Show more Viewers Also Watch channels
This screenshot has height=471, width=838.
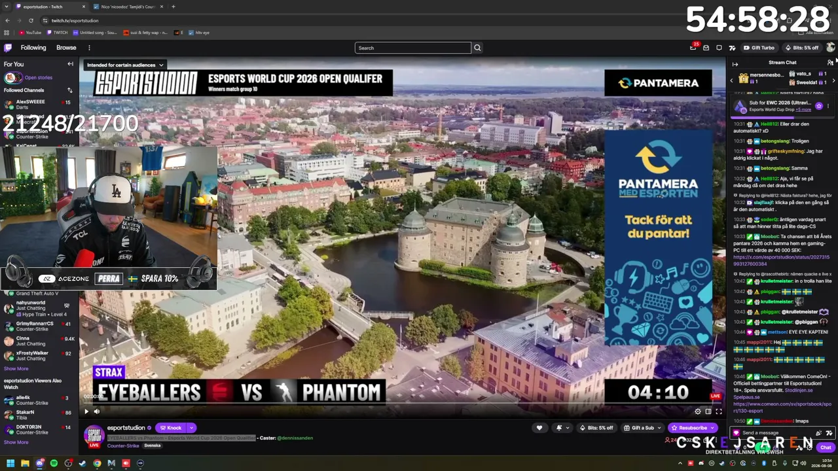(16, 442)
